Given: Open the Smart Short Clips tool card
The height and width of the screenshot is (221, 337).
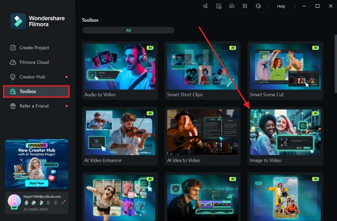Looking at the screenshot, I should coord(203,71).
